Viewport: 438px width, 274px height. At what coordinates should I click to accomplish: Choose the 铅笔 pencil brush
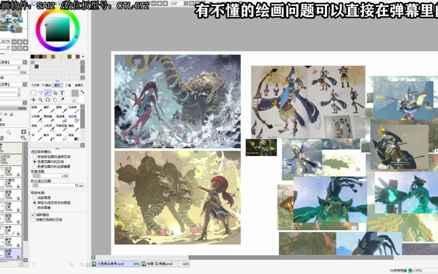click(x=37, y=109)
